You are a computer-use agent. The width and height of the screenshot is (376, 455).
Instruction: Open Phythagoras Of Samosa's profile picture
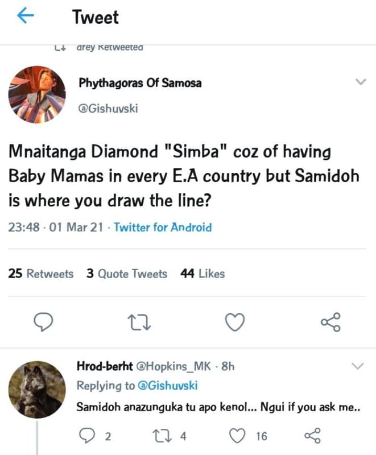pyautogui.click(x=37, y=94)
